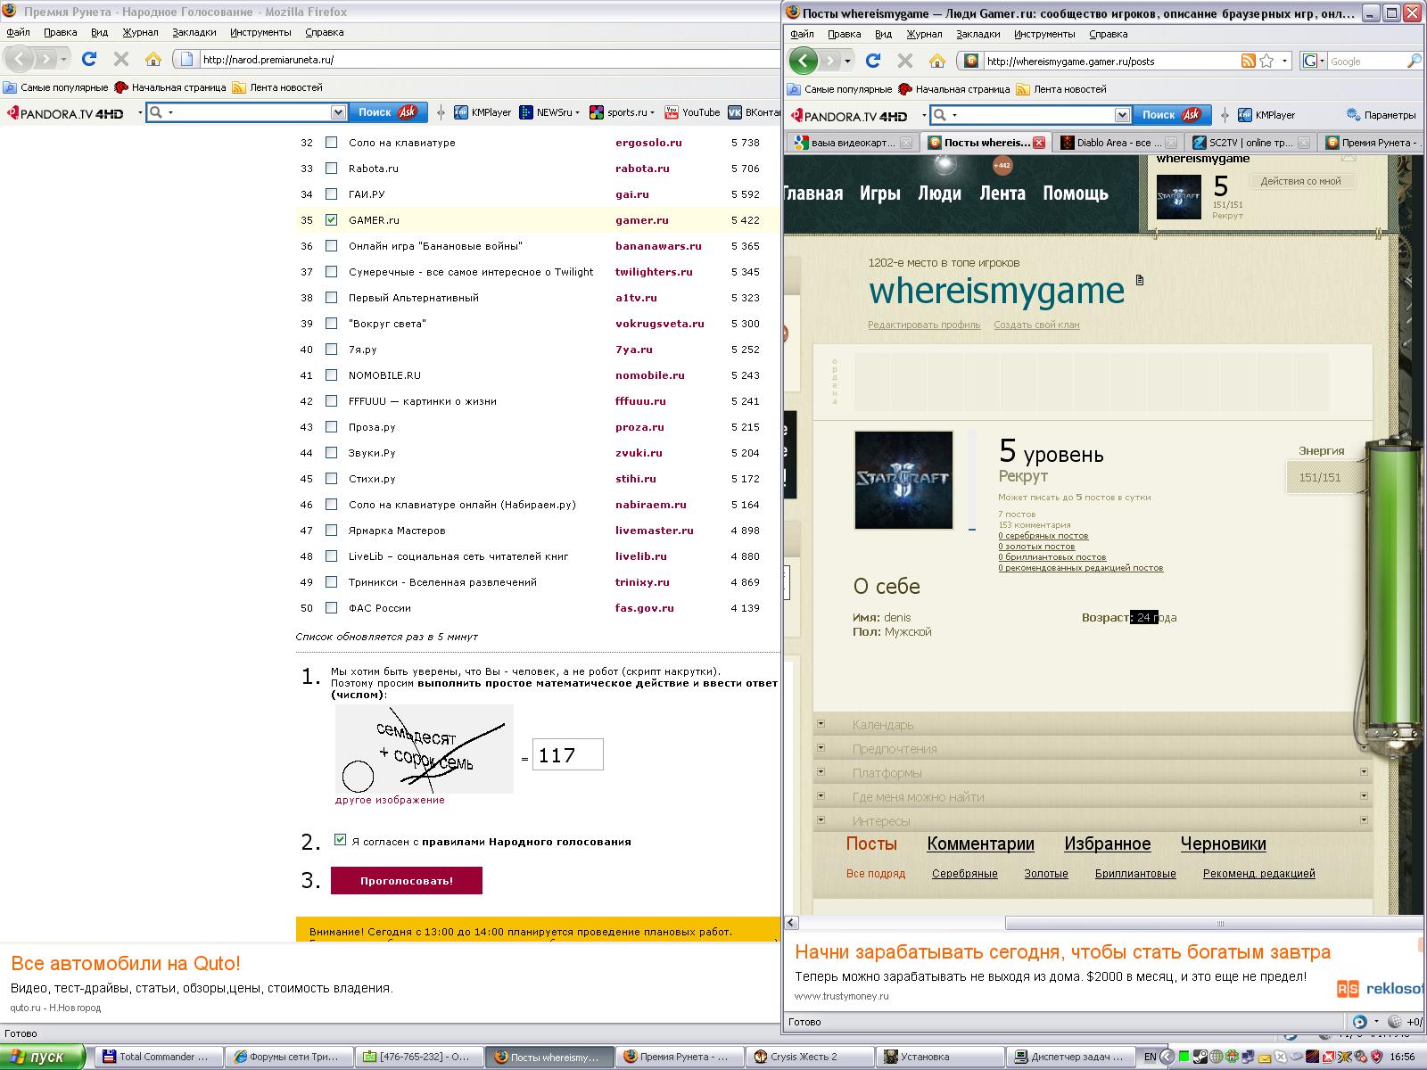Click Поиск Ask button in the left window
This screenshot has height=1070, width=1427.
tap(388, 112)
